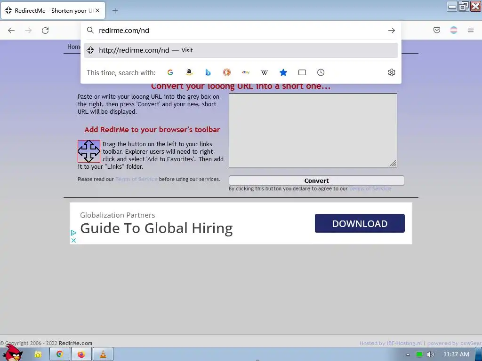
Task: Search history using the clock icon
Action: (x=321, y=72)
